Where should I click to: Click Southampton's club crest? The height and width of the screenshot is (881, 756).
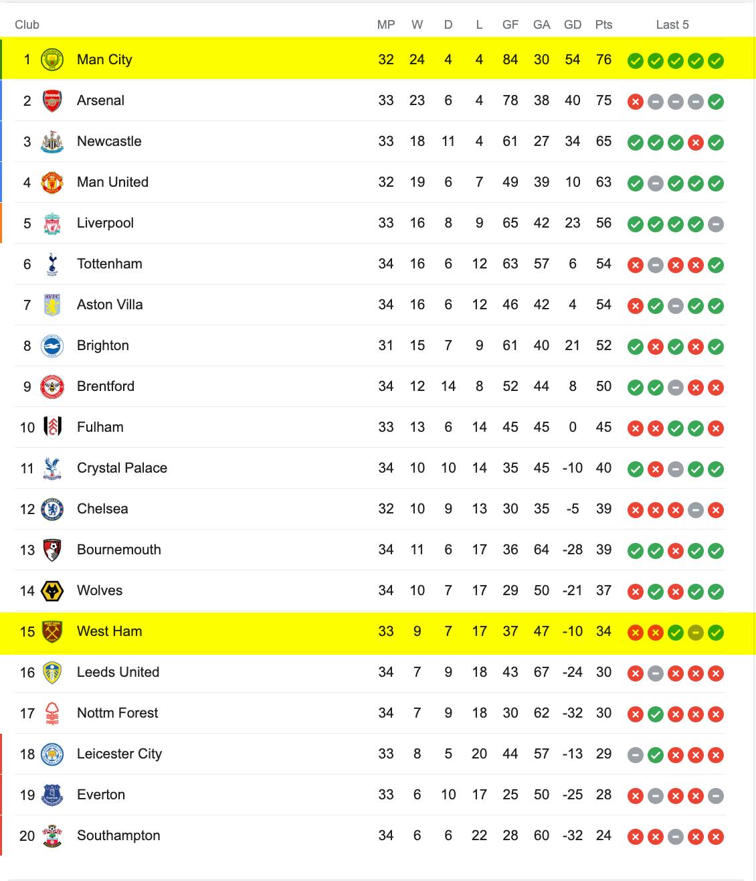coord(52,835)
